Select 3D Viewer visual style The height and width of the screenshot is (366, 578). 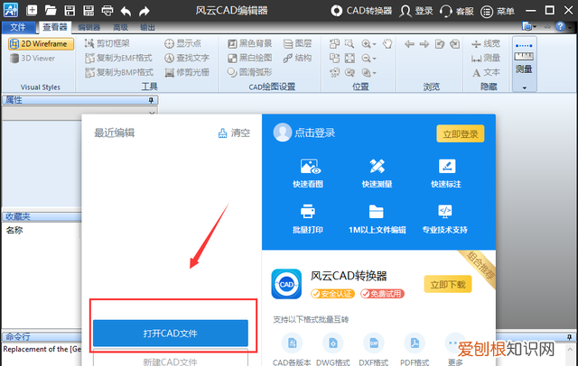tap(33, 58)
